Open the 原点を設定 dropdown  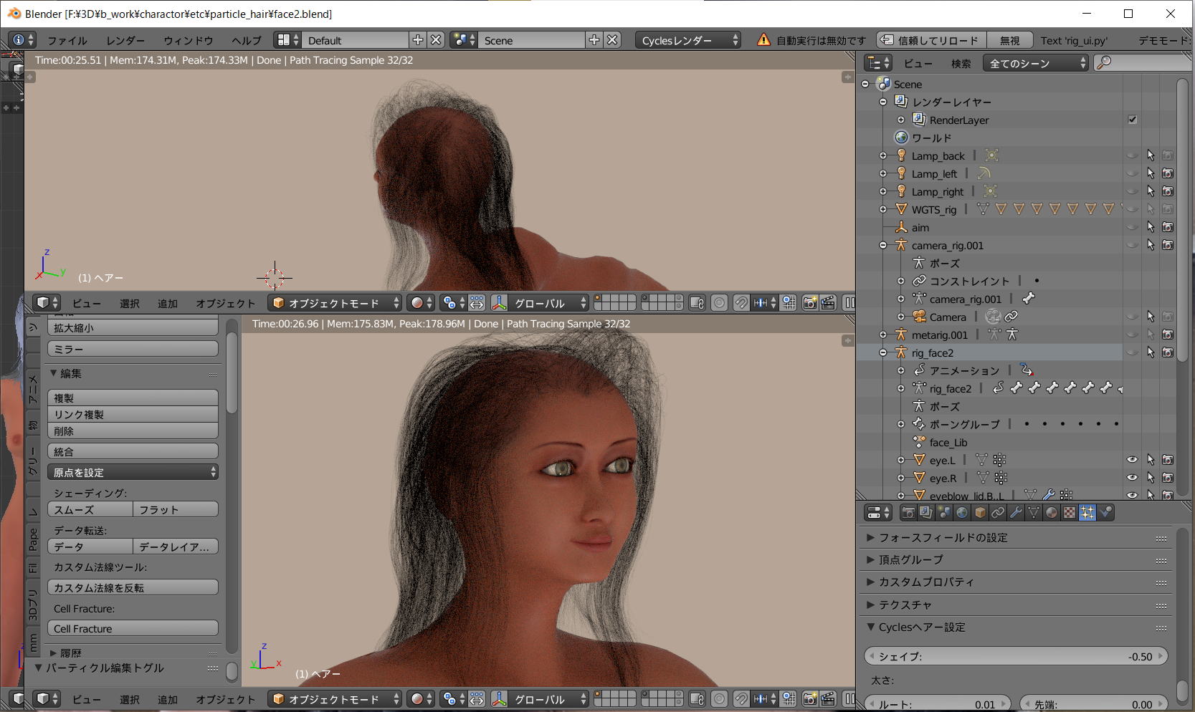133,472
